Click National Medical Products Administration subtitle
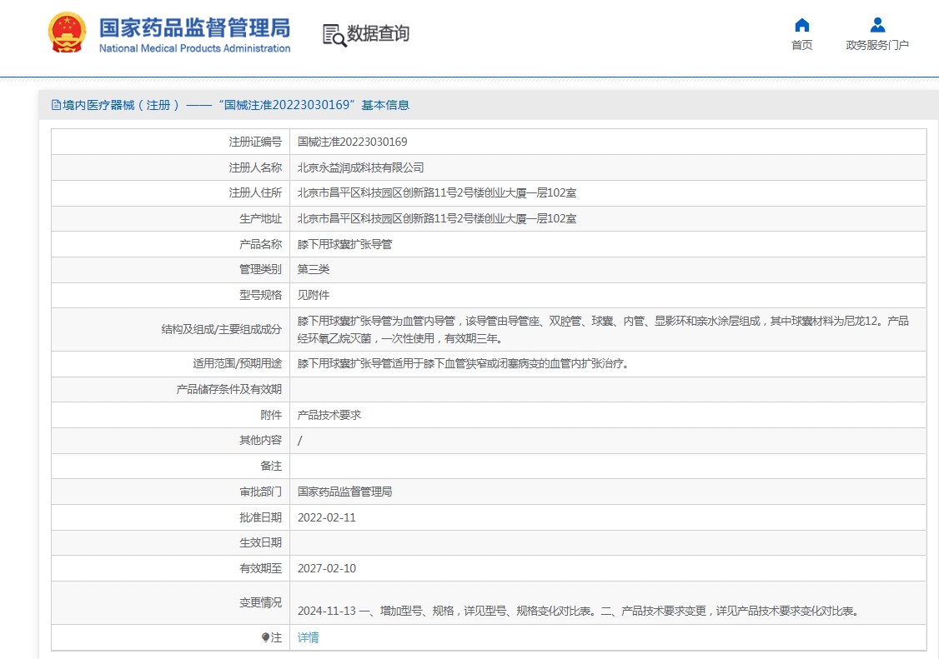Screen dimensions: 939x659 [194, 48]
